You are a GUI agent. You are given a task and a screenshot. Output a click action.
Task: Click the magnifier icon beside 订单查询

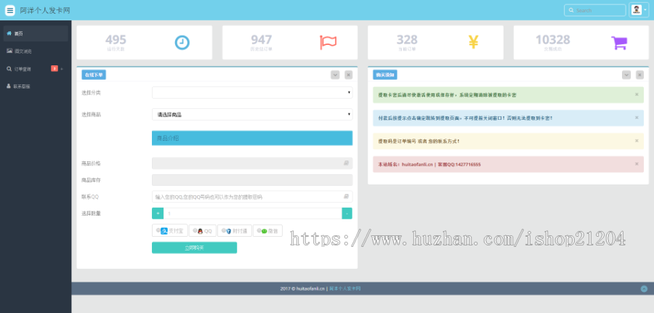[9, 69]
